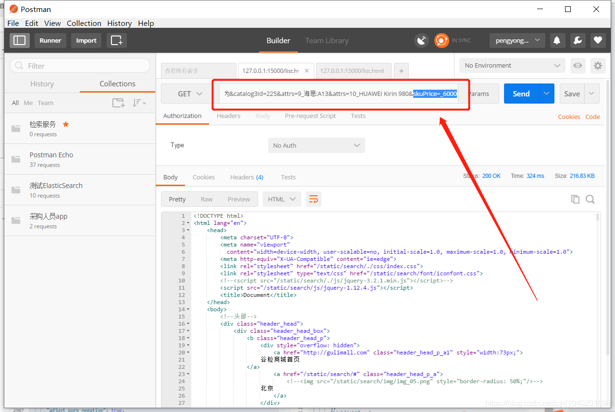The width and height of the screenshot is (615, 412).
Task: Collapse the body tag on line 14
Action: [188, 309]
